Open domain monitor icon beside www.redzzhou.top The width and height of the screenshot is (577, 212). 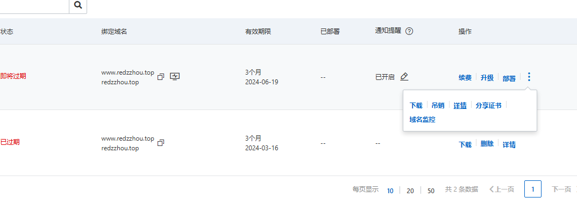pyautogui.click(x=175, y=76)
